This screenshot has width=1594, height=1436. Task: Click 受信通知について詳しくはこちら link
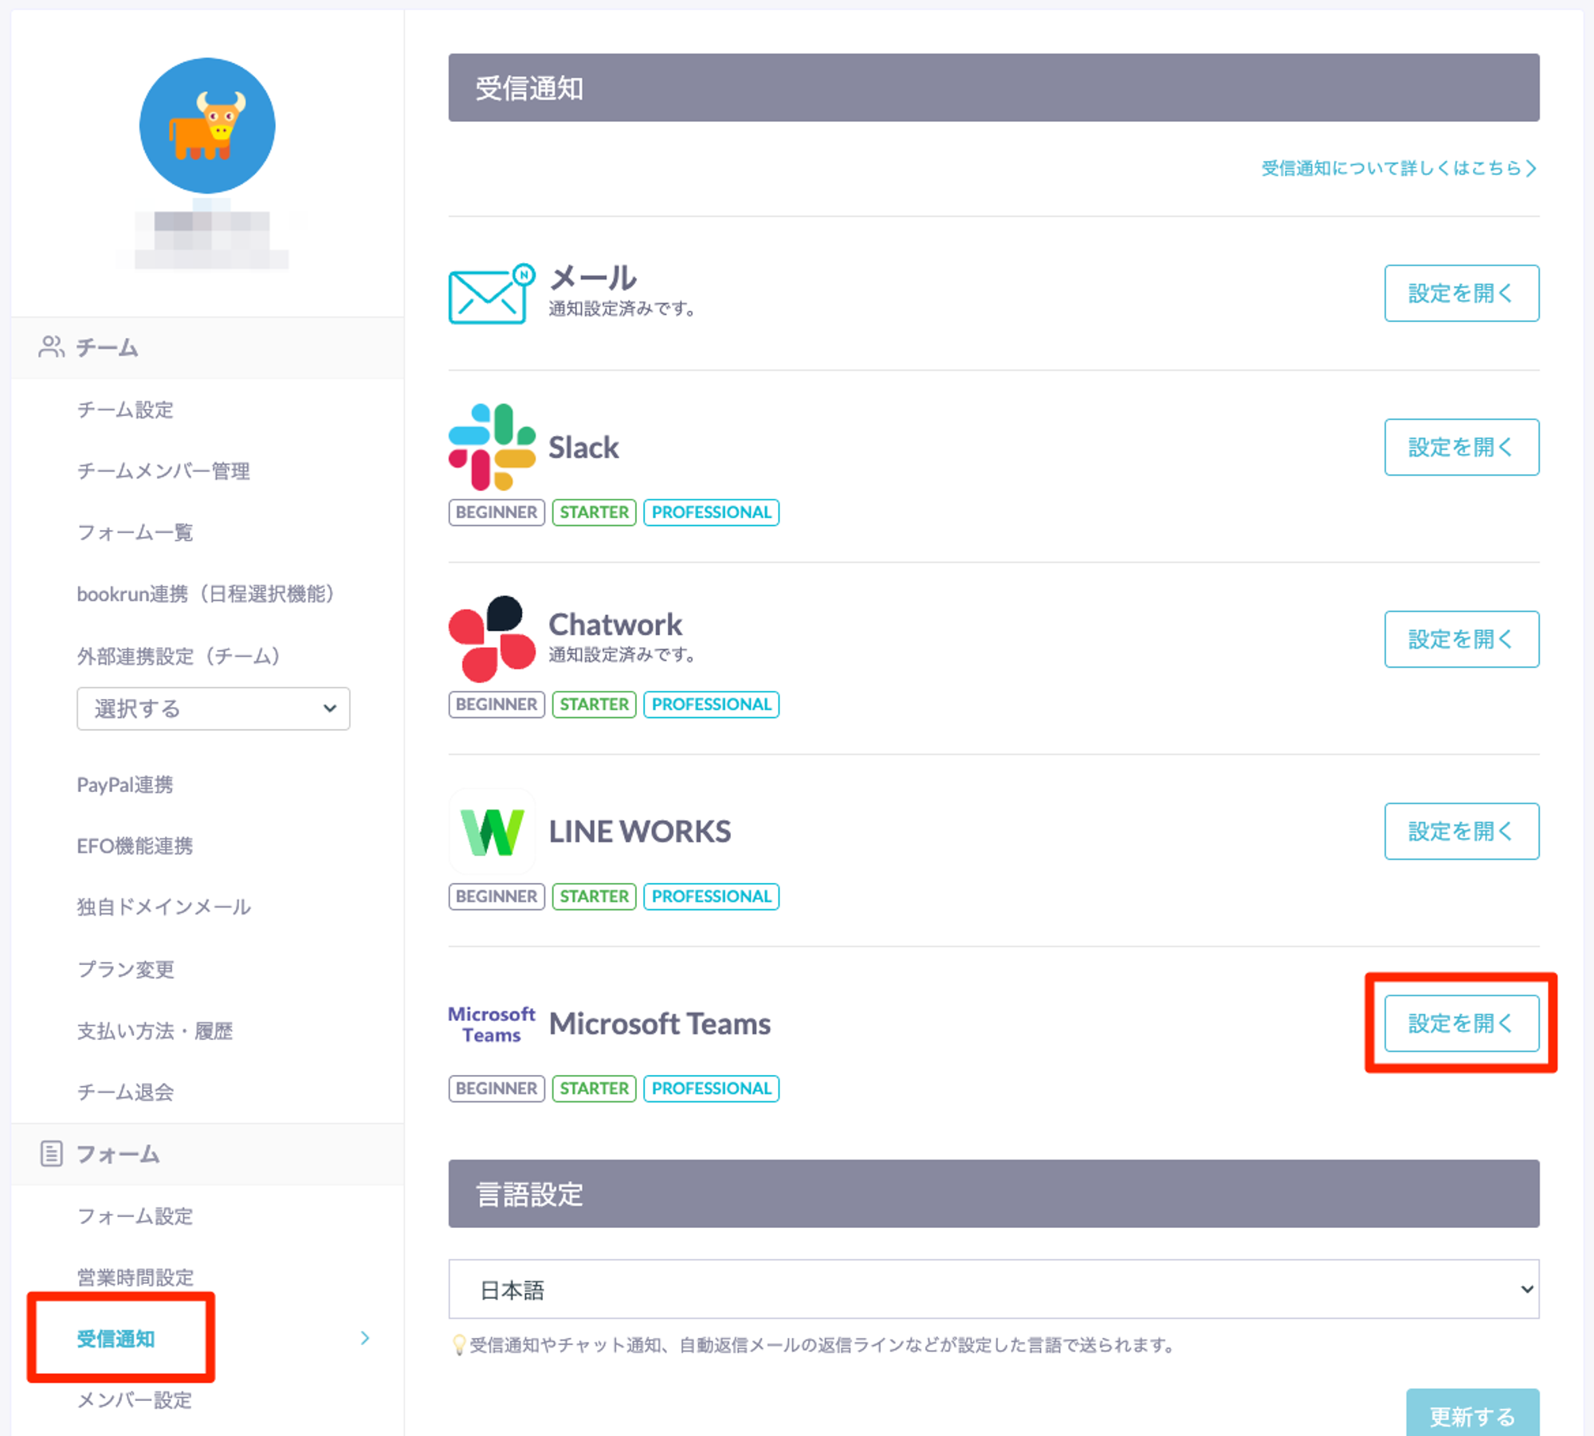tap(1398, 168)
